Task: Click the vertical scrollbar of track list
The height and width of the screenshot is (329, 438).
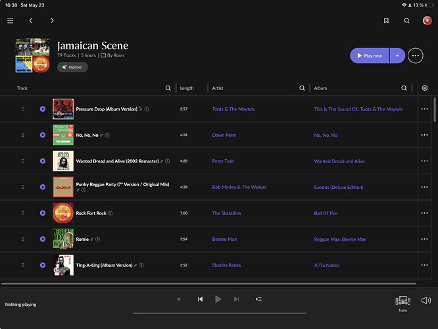Action: click(435, 109)
